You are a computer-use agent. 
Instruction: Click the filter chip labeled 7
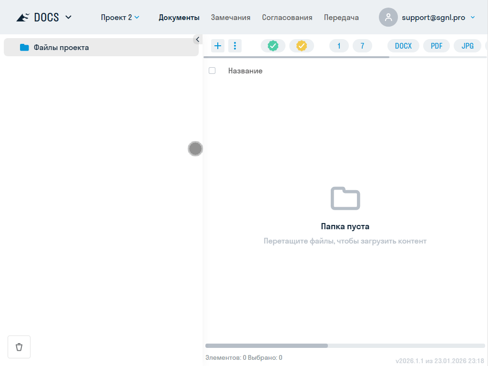coord(362,46)
